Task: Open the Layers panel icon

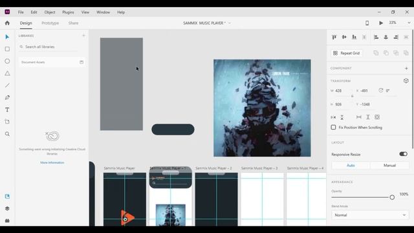Action: (7, 208)
